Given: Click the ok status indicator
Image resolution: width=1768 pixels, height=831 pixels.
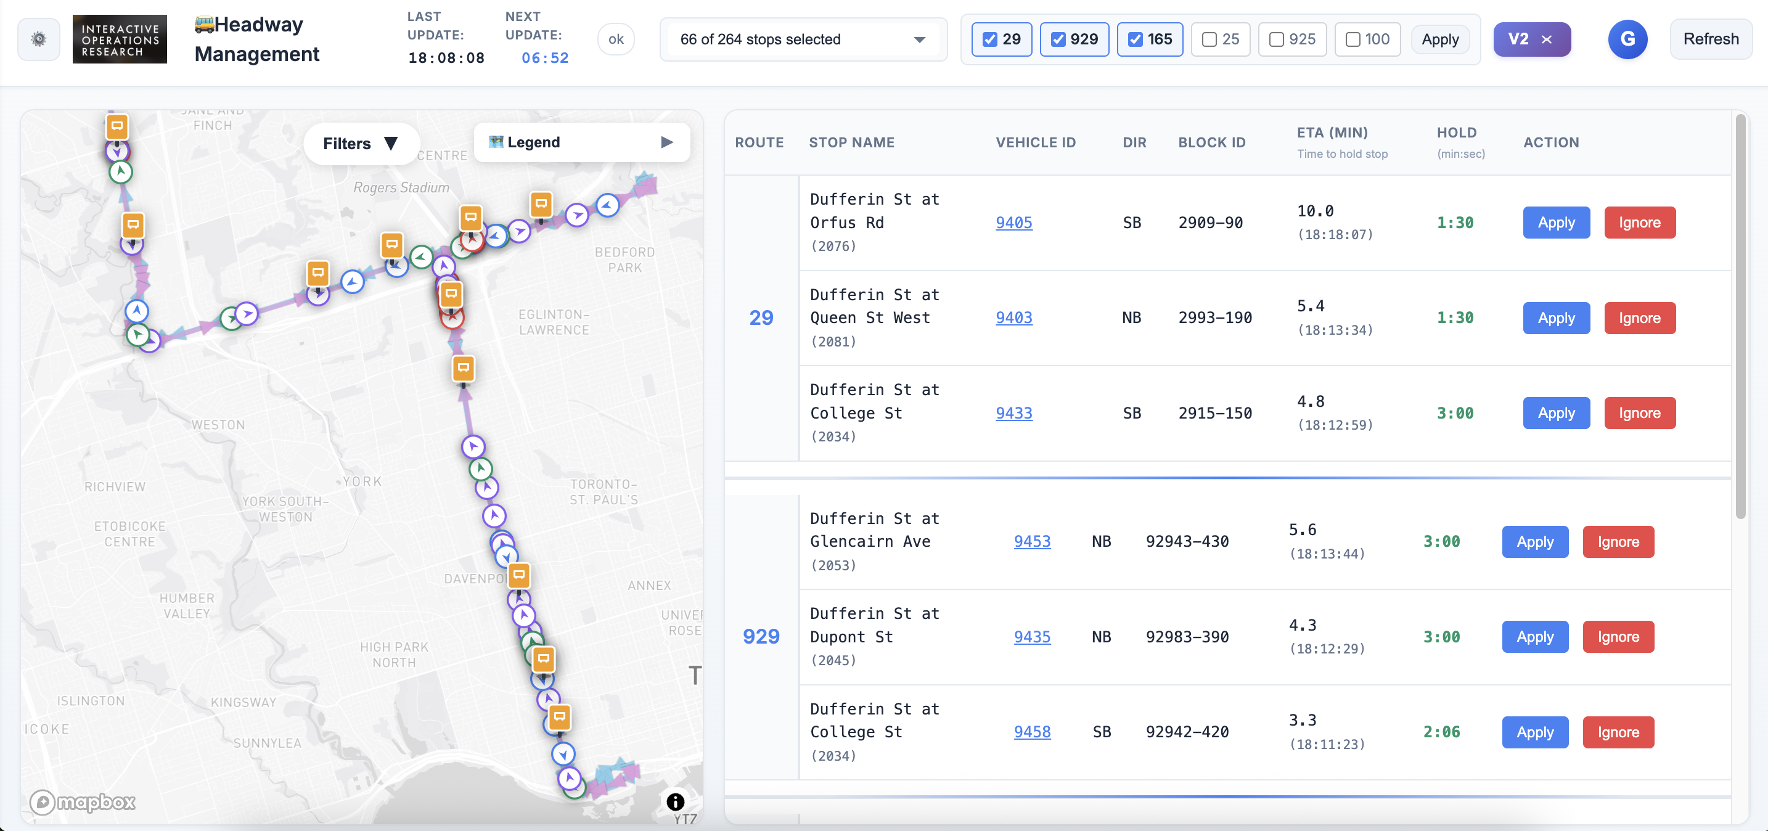Looking at the screenshot, I should (616, 39).
